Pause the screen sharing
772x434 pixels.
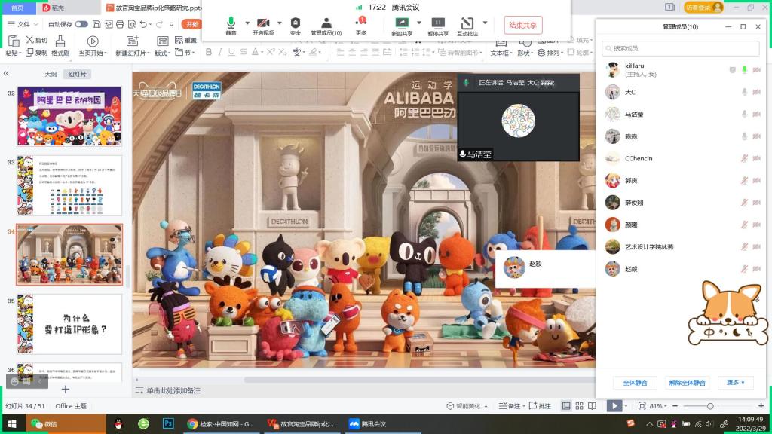click(438, 26)
